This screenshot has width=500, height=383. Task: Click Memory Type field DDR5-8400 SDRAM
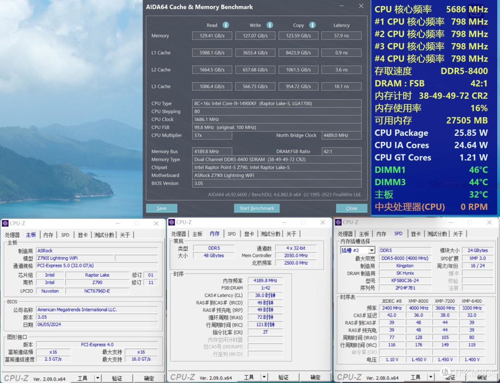click(x=277, y=159)
